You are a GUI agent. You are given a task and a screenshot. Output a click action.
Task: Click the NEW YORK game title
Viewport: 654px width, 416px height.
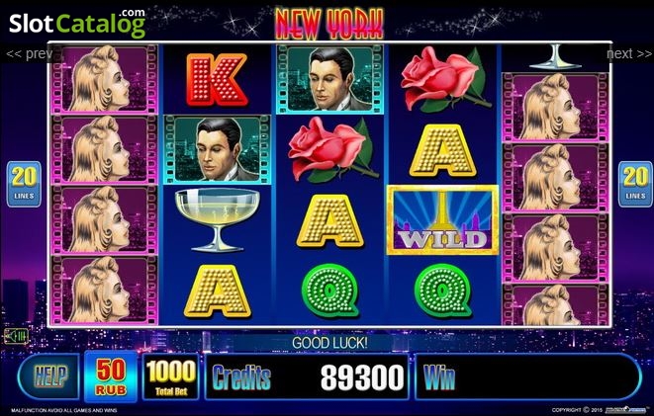329,24
